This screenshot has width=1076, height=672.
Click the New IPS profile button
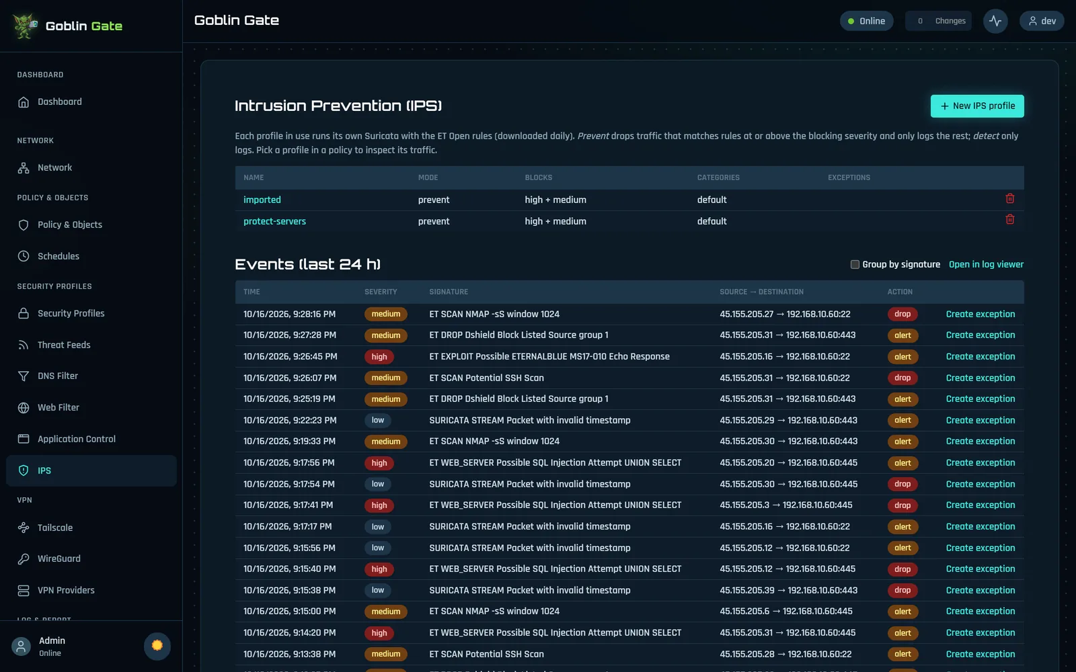pyautogui.click(x=977, y=106)
